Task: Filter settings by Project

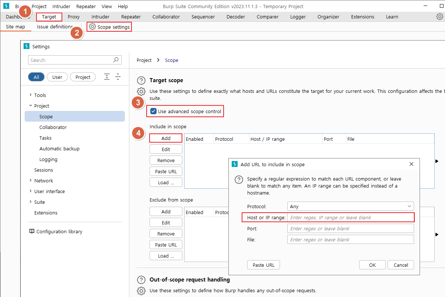Action: tap(83, 77)
